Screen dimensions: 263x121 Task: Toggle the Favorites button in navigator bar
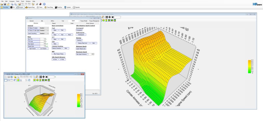click(x=5, y=7)
